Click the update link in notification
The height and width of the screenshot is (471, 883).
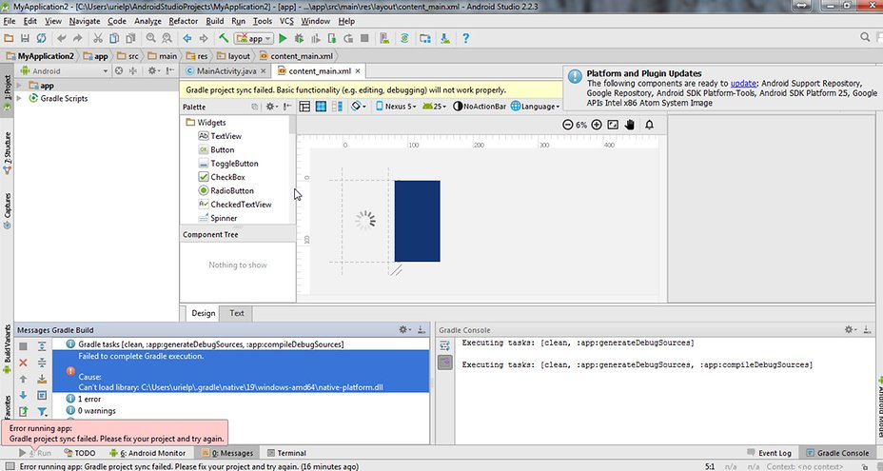[x=743, y=83]
